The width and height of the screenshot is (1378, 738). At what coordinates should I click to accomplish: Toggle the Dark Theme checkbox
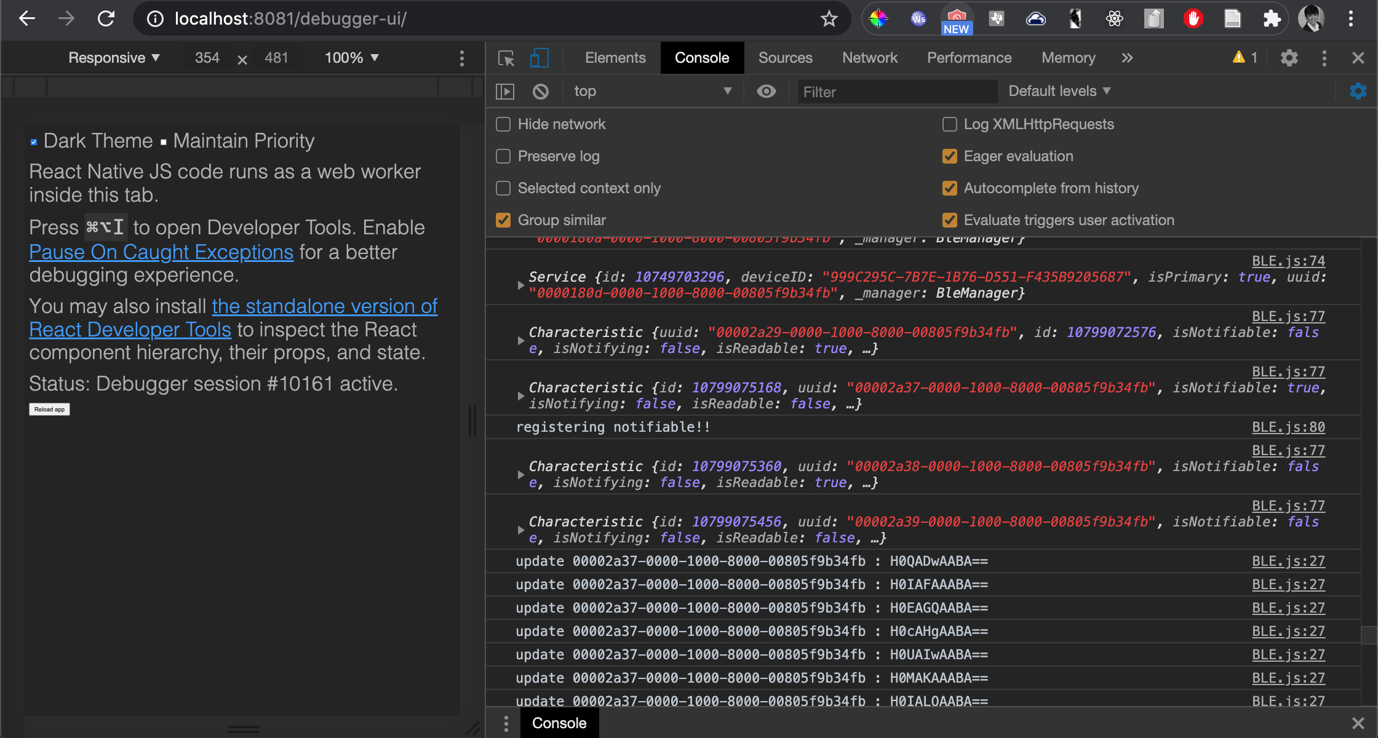pos(34,142)
